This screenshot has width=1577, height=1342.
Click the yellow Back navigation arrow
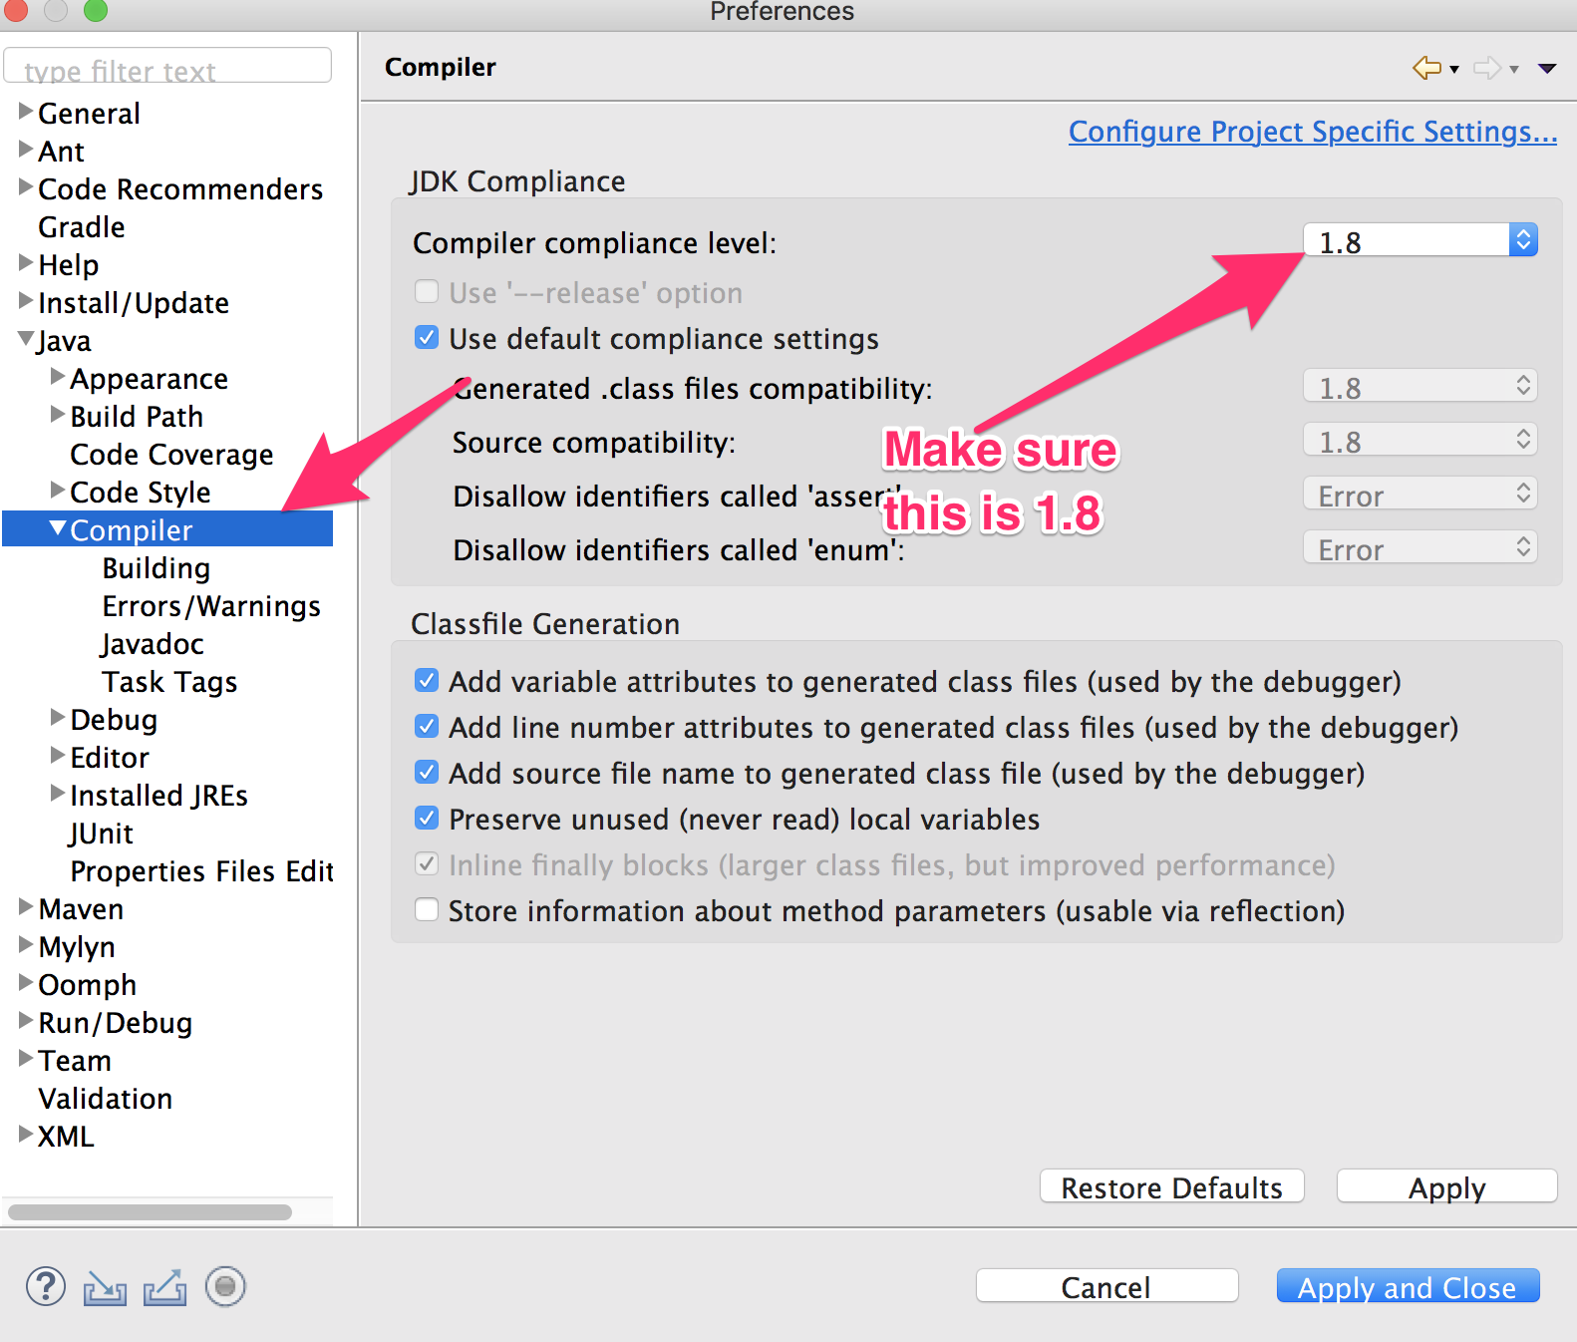[1426, 68]
